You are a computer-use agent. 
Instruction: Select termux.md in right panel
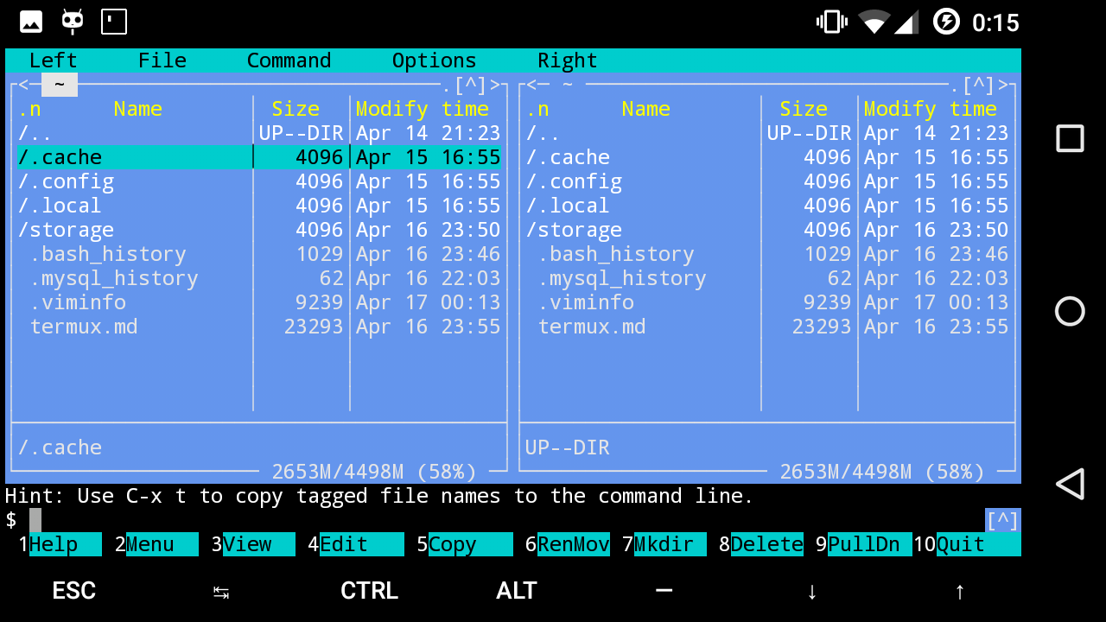click(767, 327)
